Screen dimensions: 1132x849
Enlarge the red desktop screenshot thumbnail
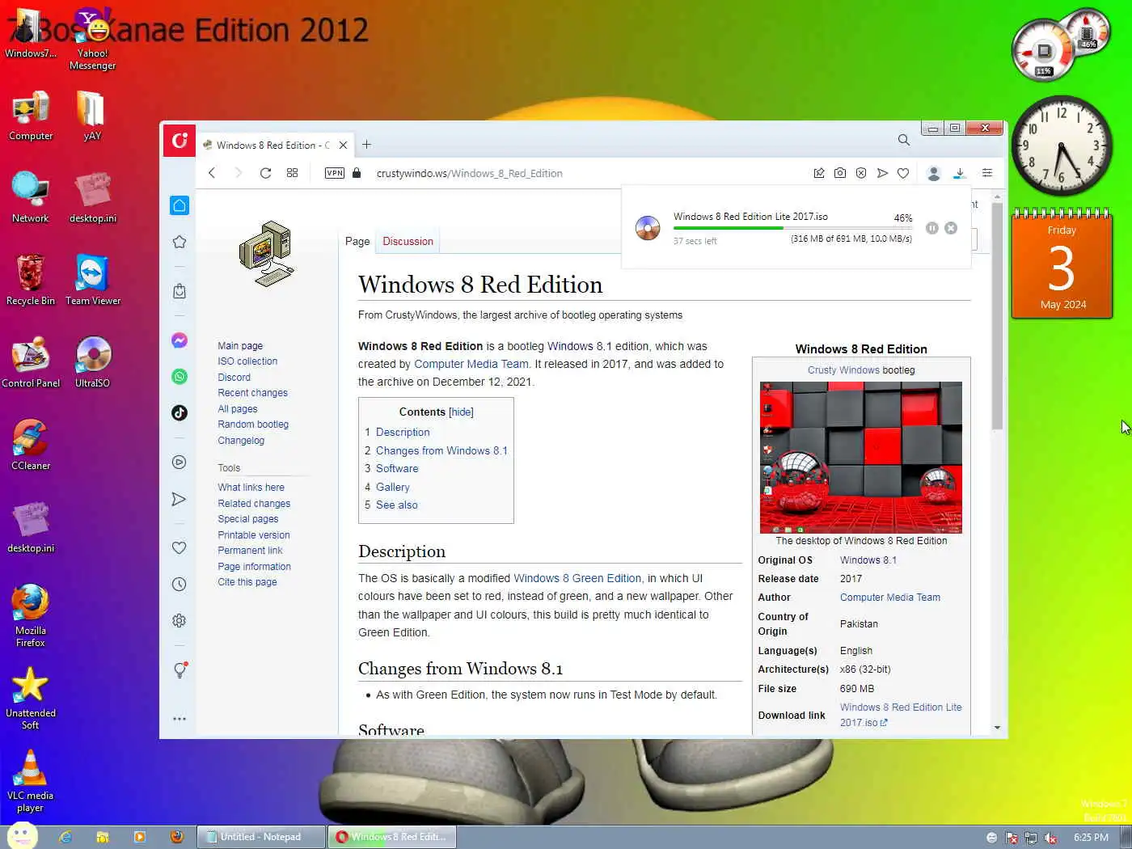861,458
